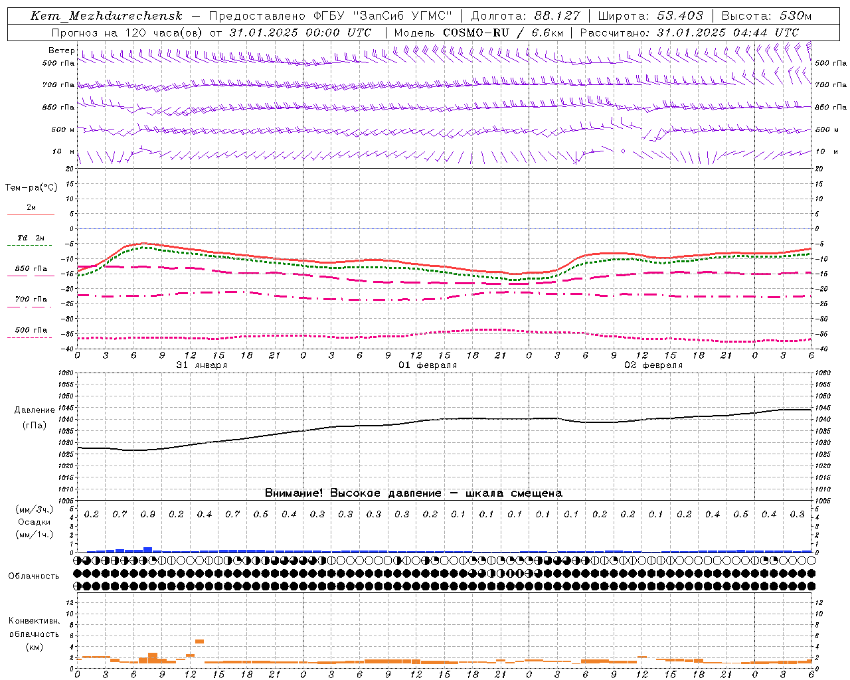Viewport: 850px width, 680px height.
Task: Click the '(км)' convective height unit label
Action: pyautogui.click(x=34, y=647)
